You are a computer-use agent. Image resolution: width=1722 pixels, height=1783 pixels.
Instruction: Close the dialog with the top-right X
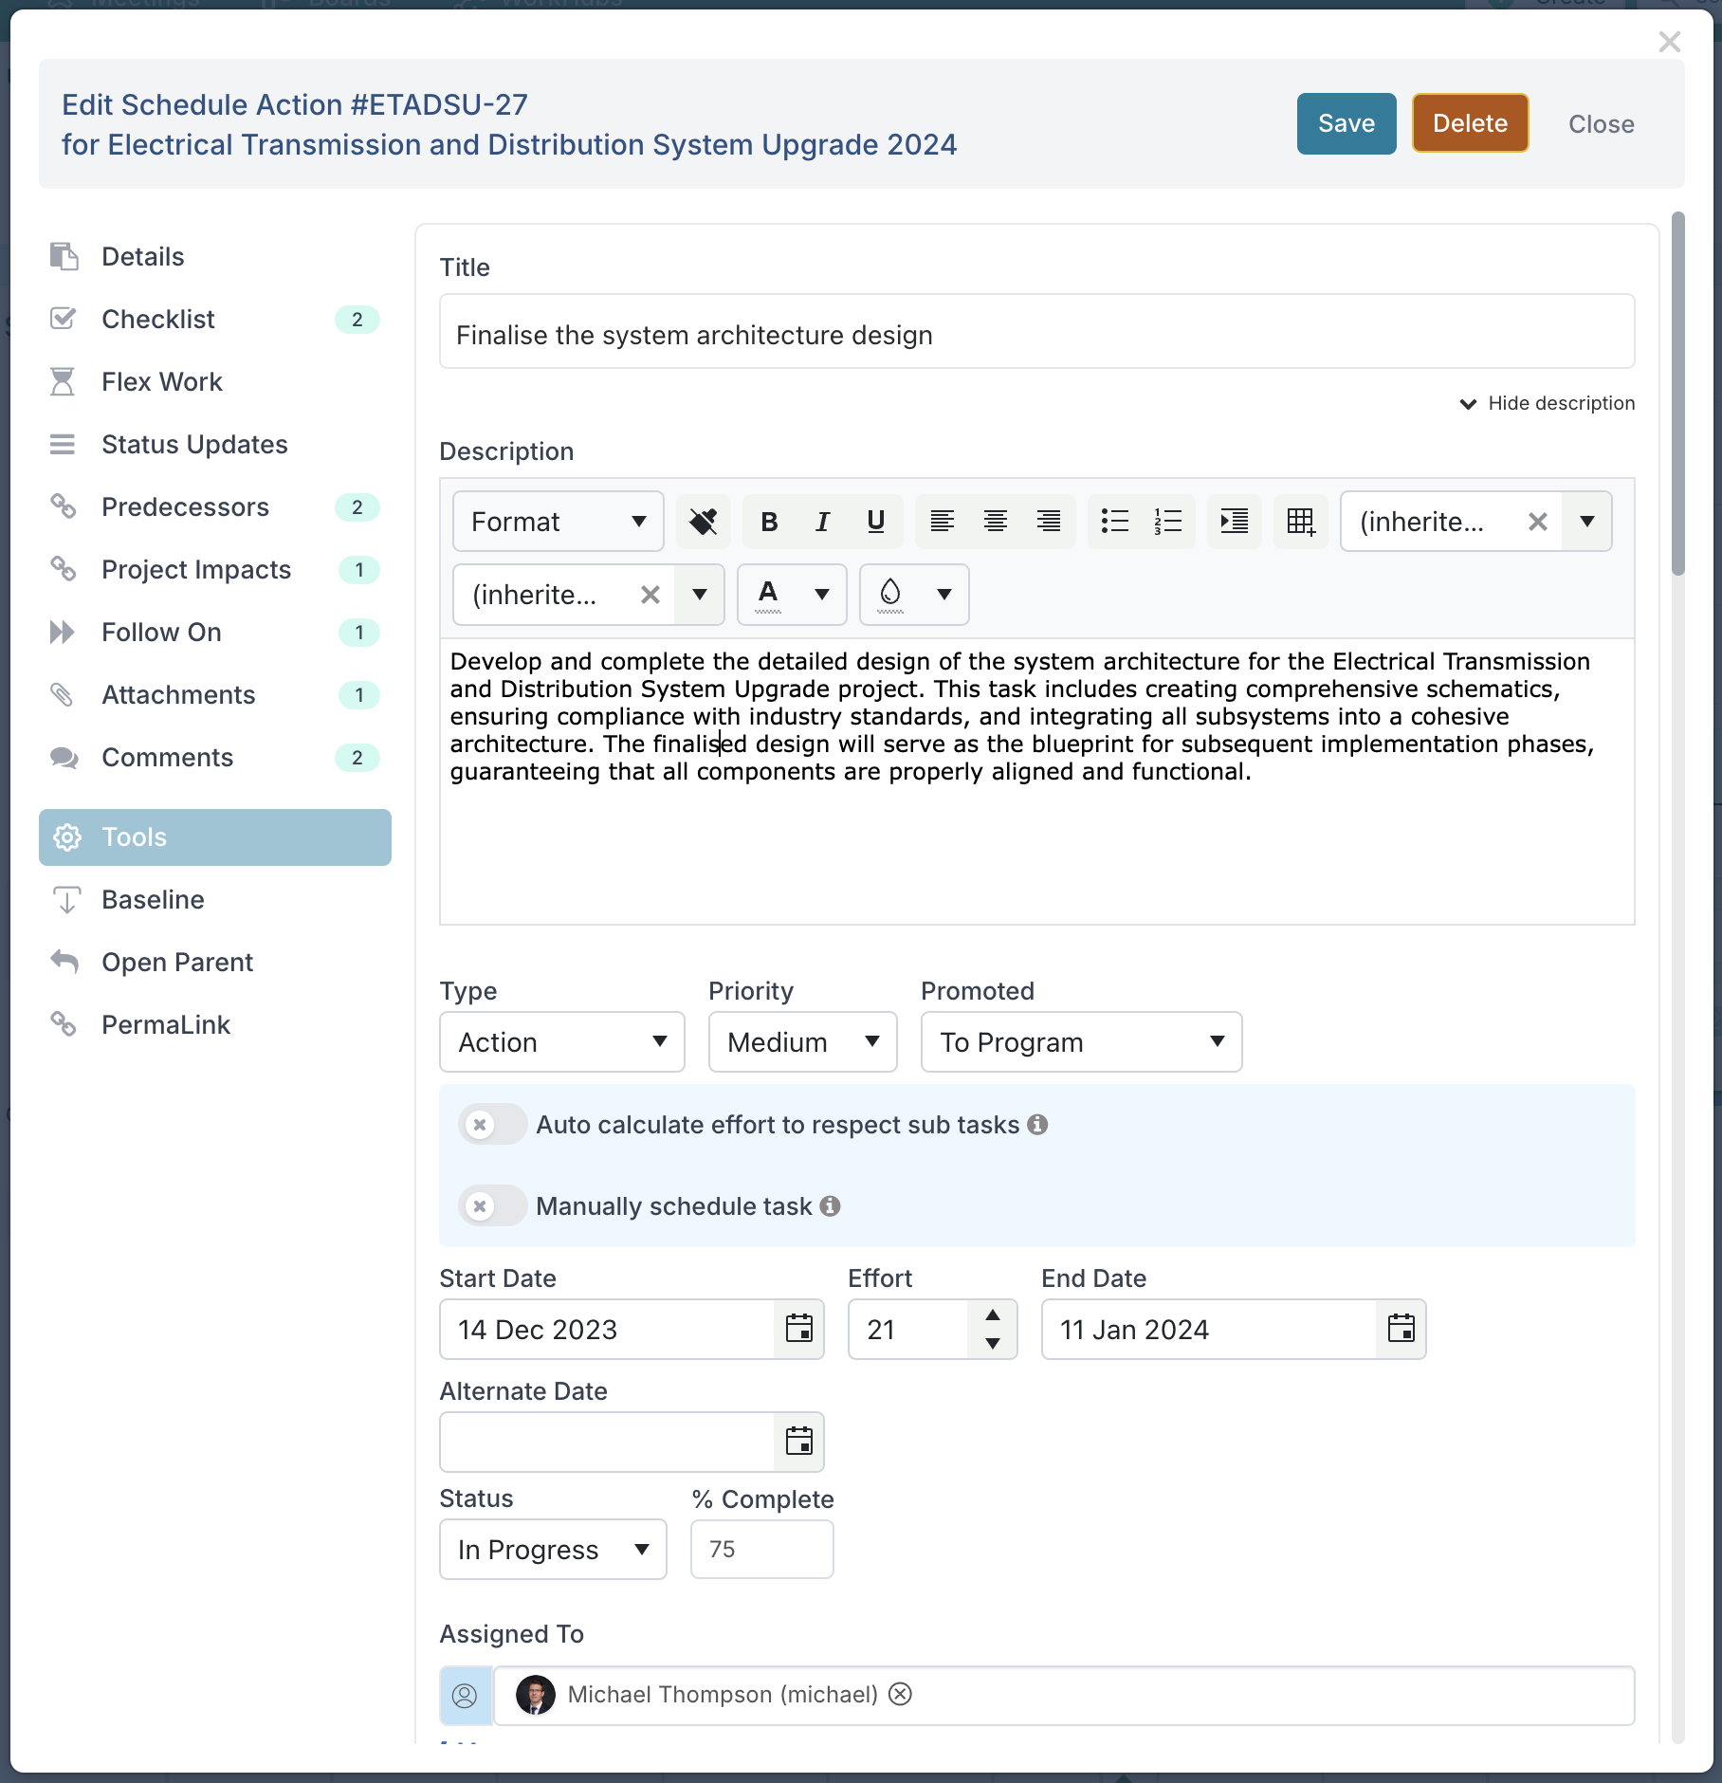pos(1669,42)
